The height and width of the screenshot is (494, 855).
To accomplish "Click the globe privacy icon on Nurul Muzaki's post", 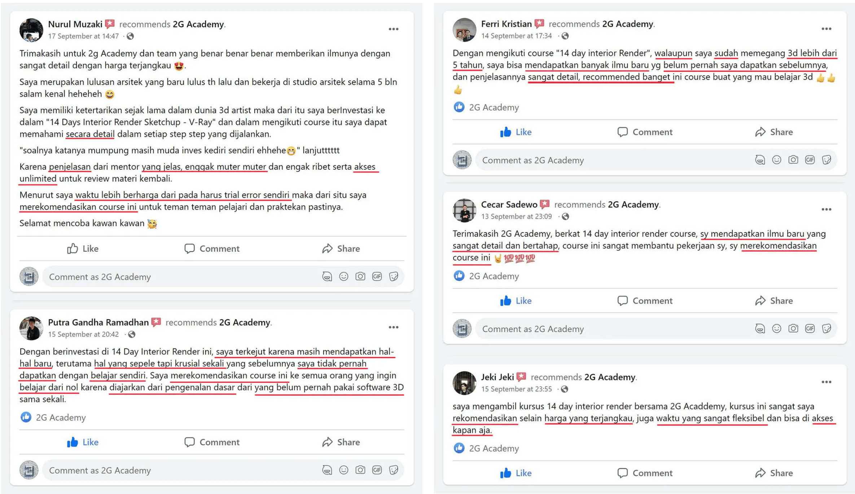I will coord(130,36).
